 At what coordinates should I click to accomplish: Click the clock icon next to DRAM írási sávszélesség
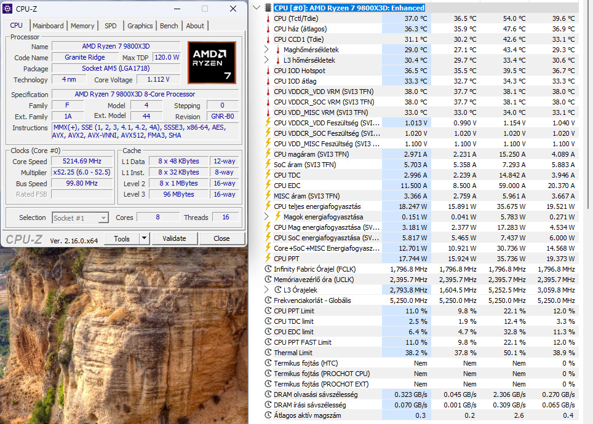click(269, 405)
